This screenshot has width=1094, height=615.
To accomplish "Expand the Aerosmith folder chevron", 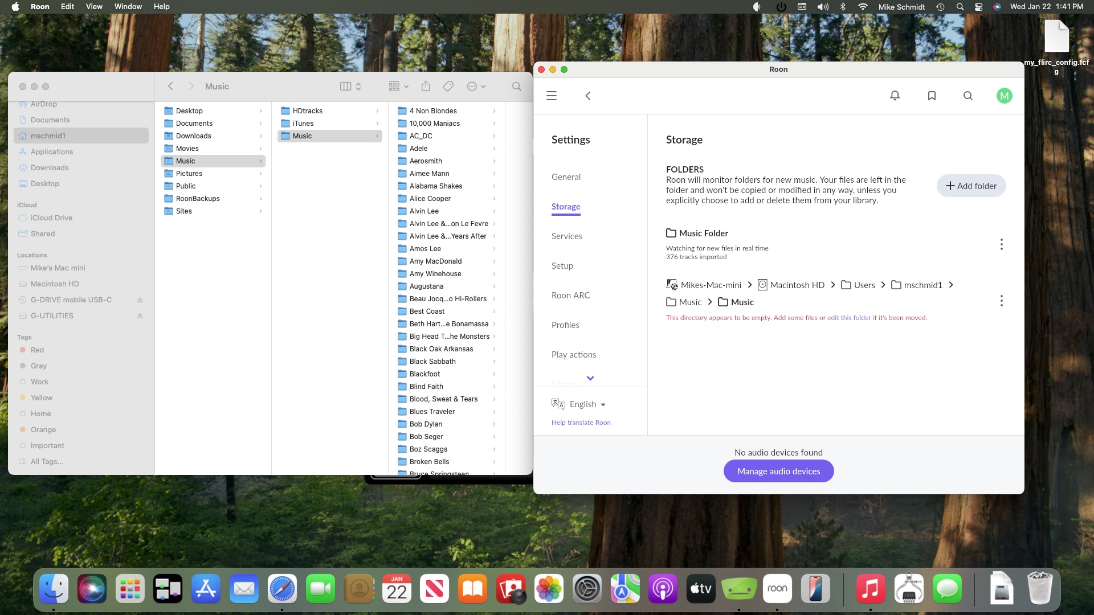I will pyautogui.click(x=493, y=161).
